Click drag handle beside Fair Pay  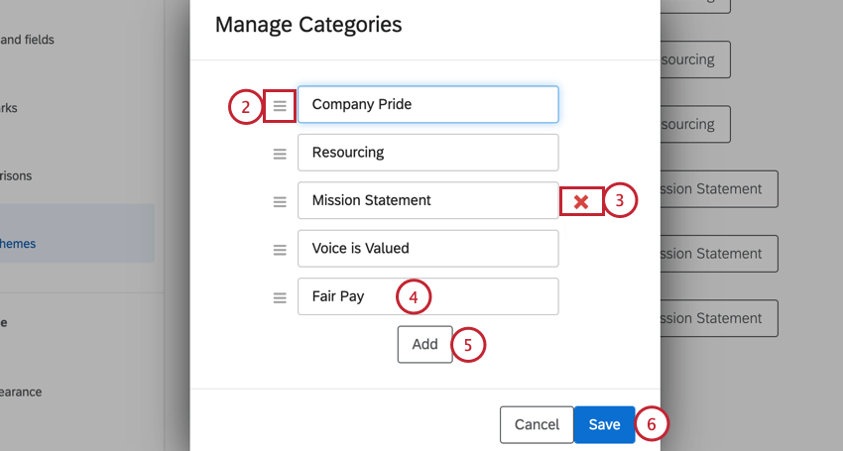click(280, 296)
